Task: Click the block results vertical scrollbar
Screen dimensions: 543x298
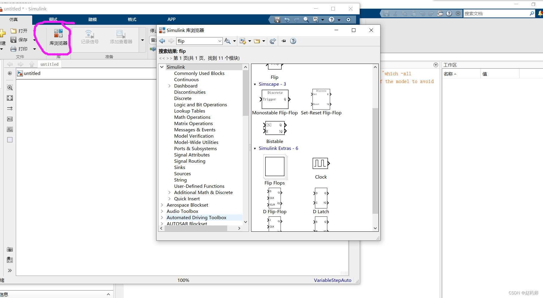Action: (375, 161)
